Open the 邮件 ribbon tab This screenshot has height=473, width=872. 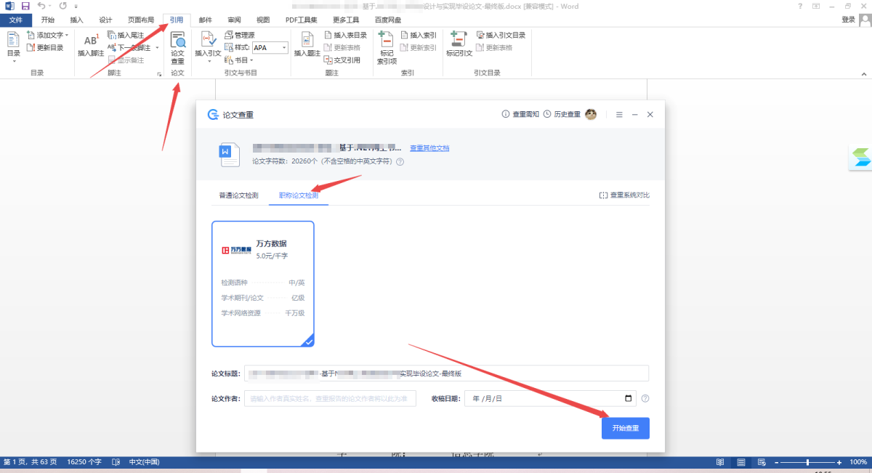(205, 20)
